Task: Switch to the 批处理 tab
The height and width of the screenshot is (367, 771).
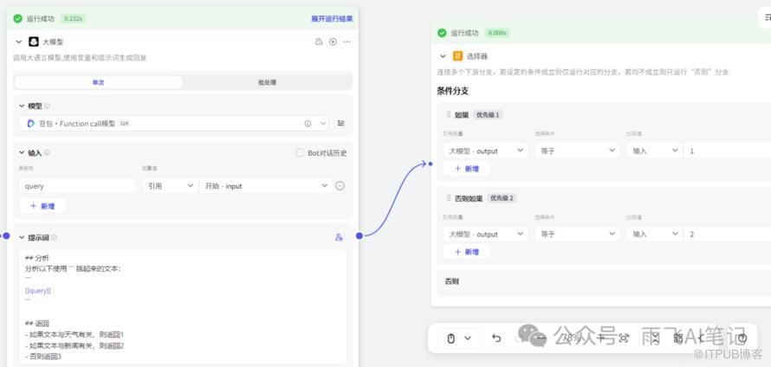Action: click(x=267, y=82)
